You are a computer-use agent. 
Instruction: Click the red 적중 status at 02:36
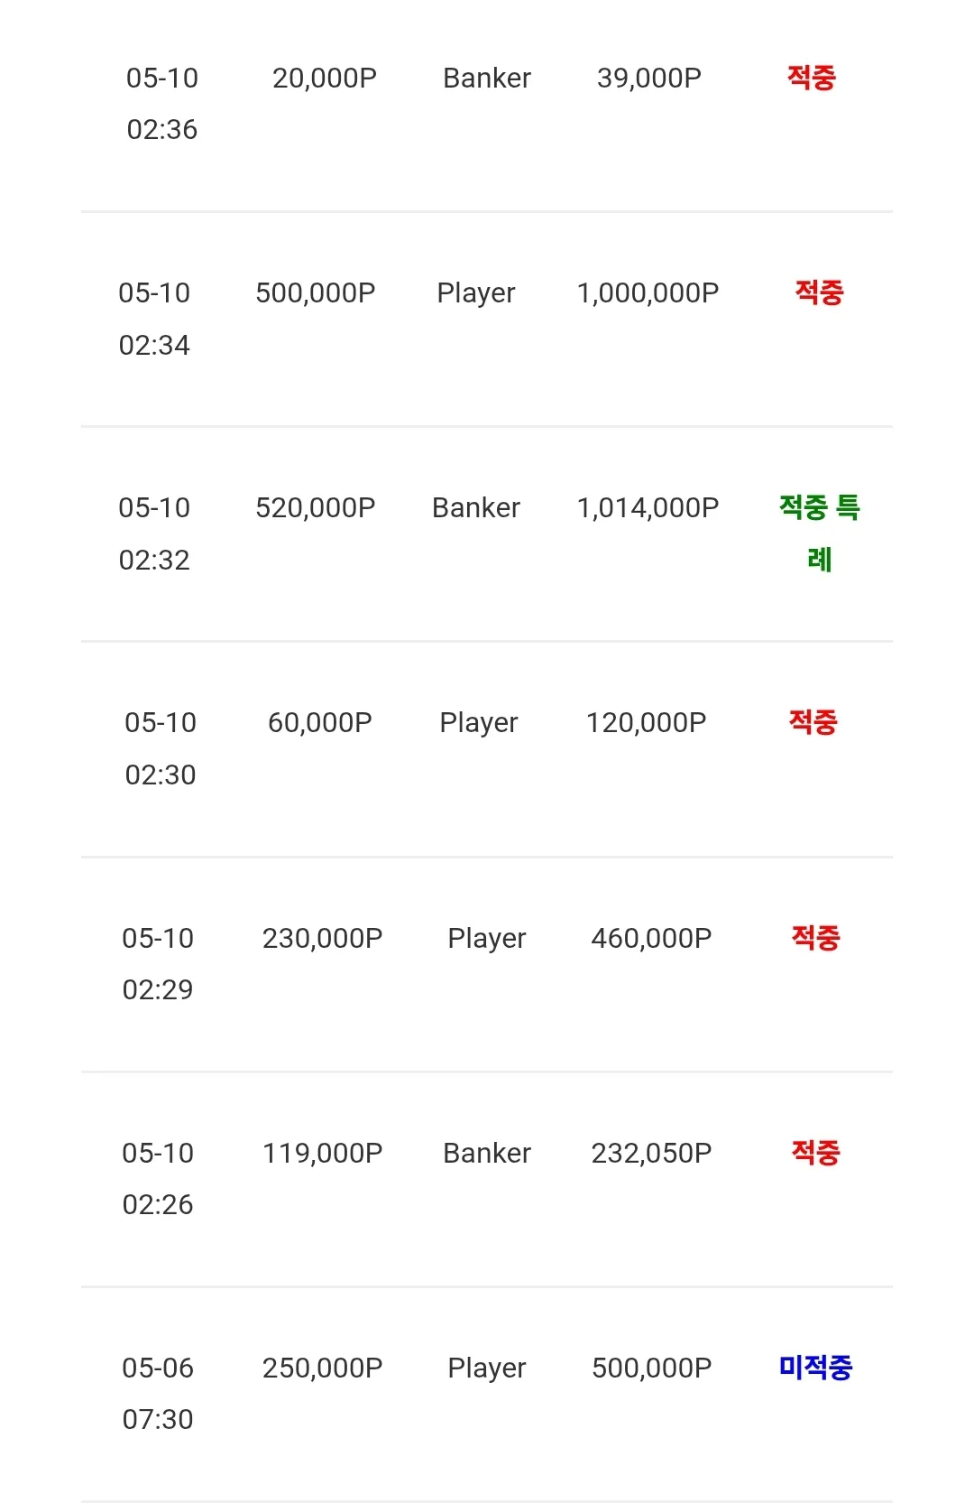tap(812, 78)
